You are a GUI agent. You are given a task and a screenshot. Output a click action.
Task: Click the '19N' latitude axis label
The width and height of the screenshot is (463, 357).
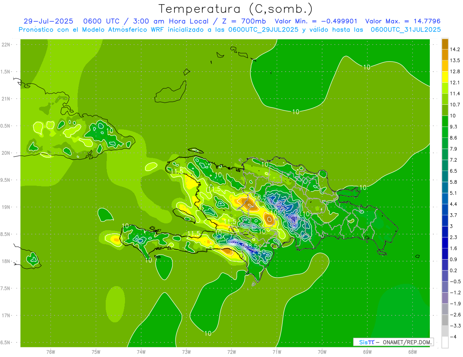pos(6,207)
